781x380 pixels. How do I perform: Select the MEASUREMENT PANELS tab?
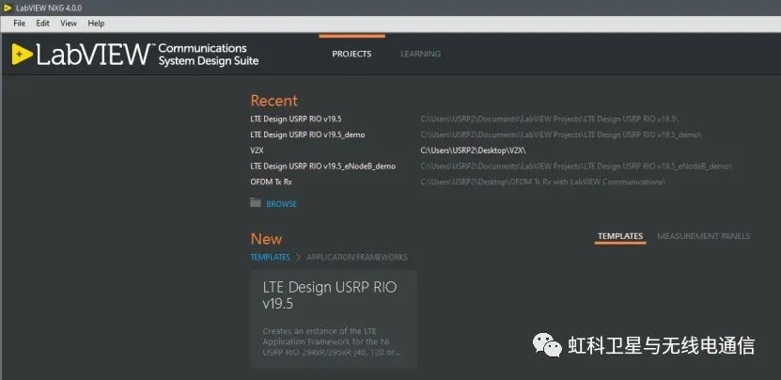[703, 236]
